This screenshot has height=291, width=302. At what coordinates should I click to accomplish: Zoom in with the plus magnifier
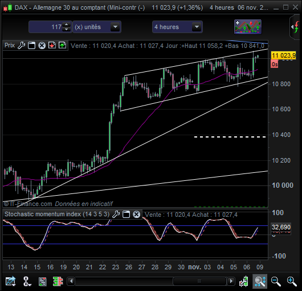(292, 281)
